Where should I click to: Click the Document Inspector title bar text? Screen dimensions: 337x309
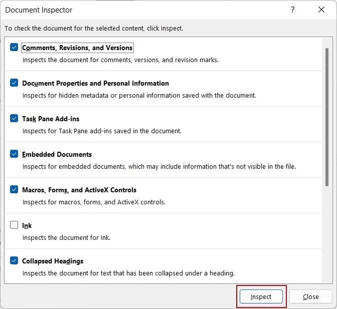click(39, 10)
